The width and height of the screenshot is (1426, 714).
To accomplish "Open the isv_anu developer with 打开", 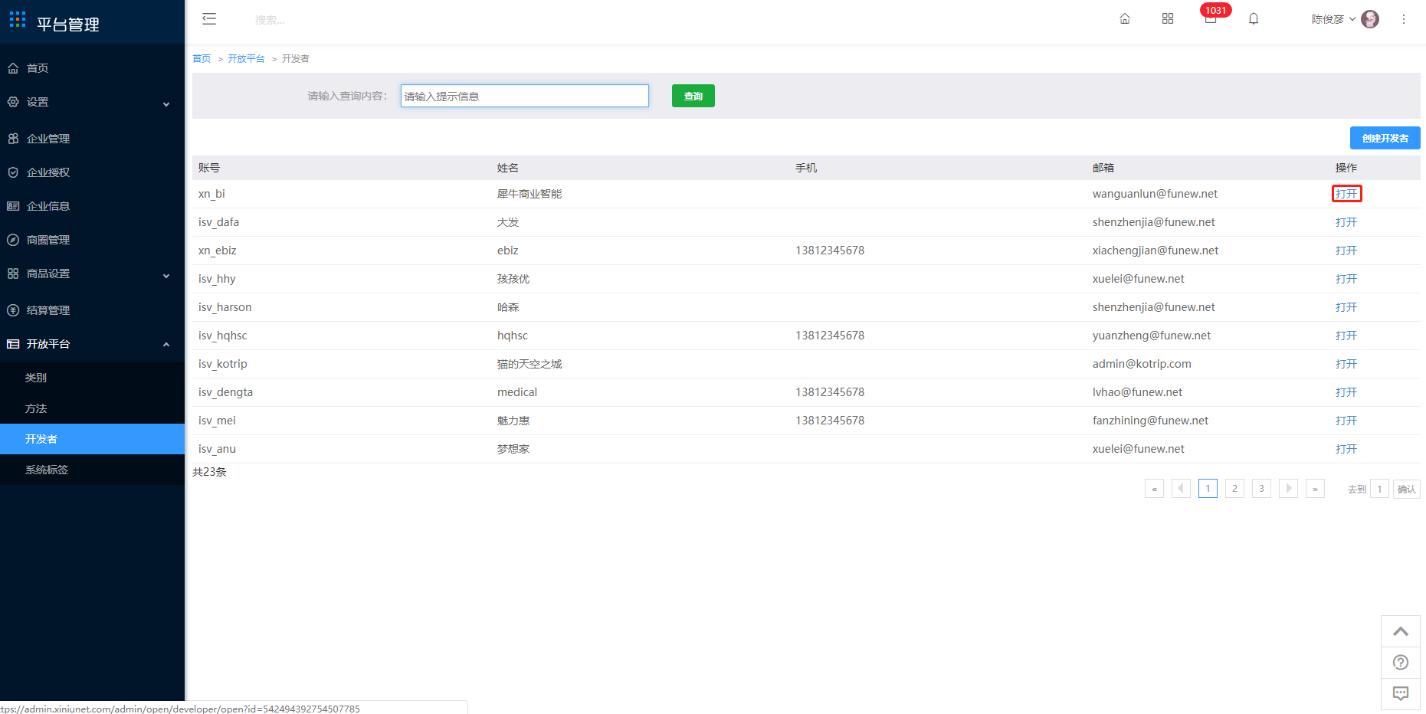I will pyautogui.click(x=1346, y=449).
